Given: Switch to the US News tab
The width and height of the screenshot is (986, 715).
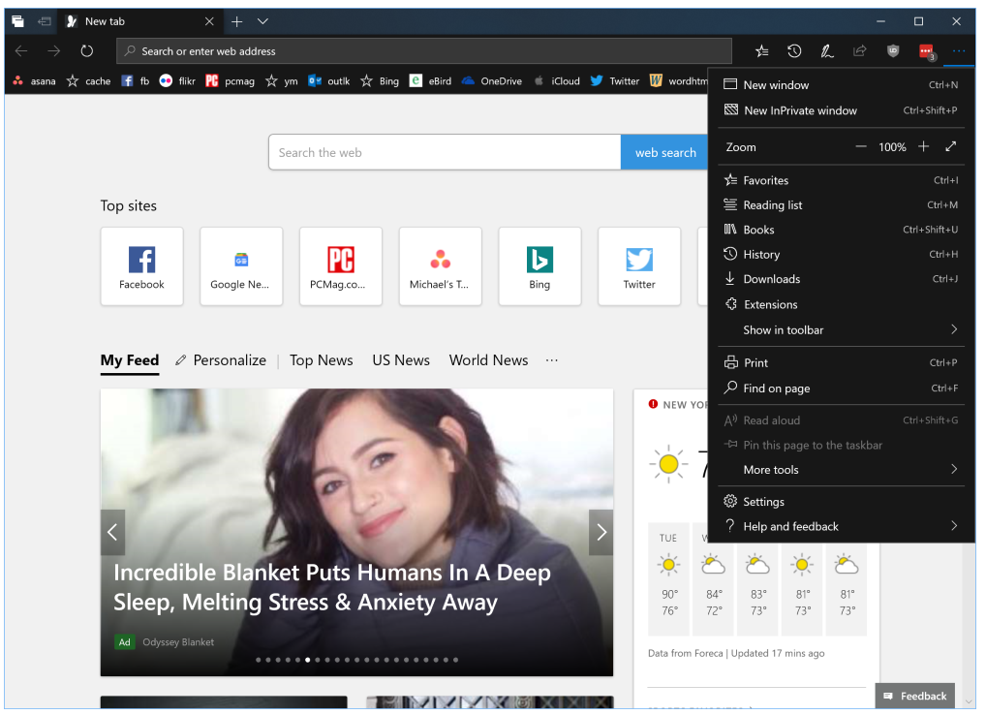Looking at the screenshot, I should (x=401, y=360).
